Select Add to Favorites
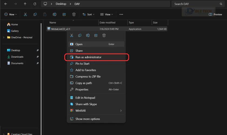This screenshot has height=135, width=227. [x=96, y=70]
